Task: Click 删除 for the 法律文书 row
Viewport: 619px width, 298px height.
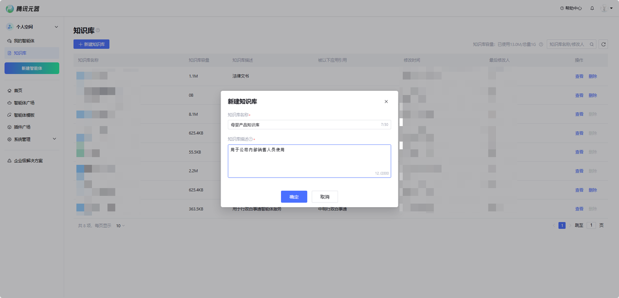Action: coord(593,76)
